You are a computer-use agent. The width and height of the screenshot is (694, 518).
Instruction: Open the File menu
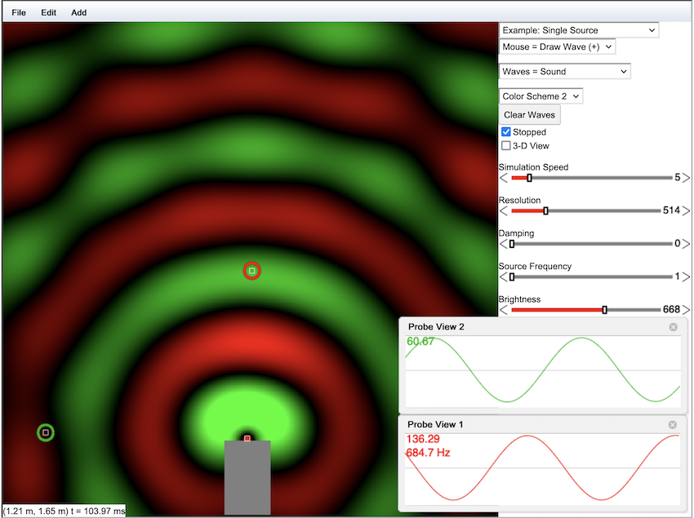[19, 13]
